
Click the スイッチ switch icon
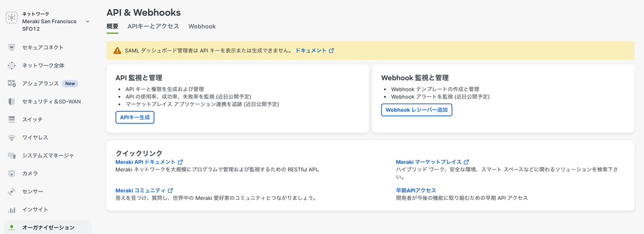point(12,120)
